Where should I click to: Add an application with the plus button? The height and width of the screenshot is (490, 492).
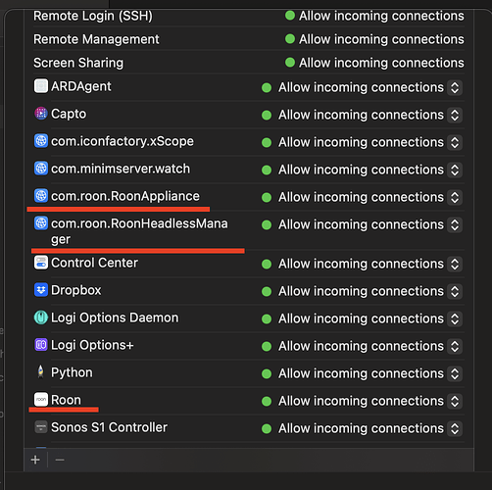click(35, 460)
